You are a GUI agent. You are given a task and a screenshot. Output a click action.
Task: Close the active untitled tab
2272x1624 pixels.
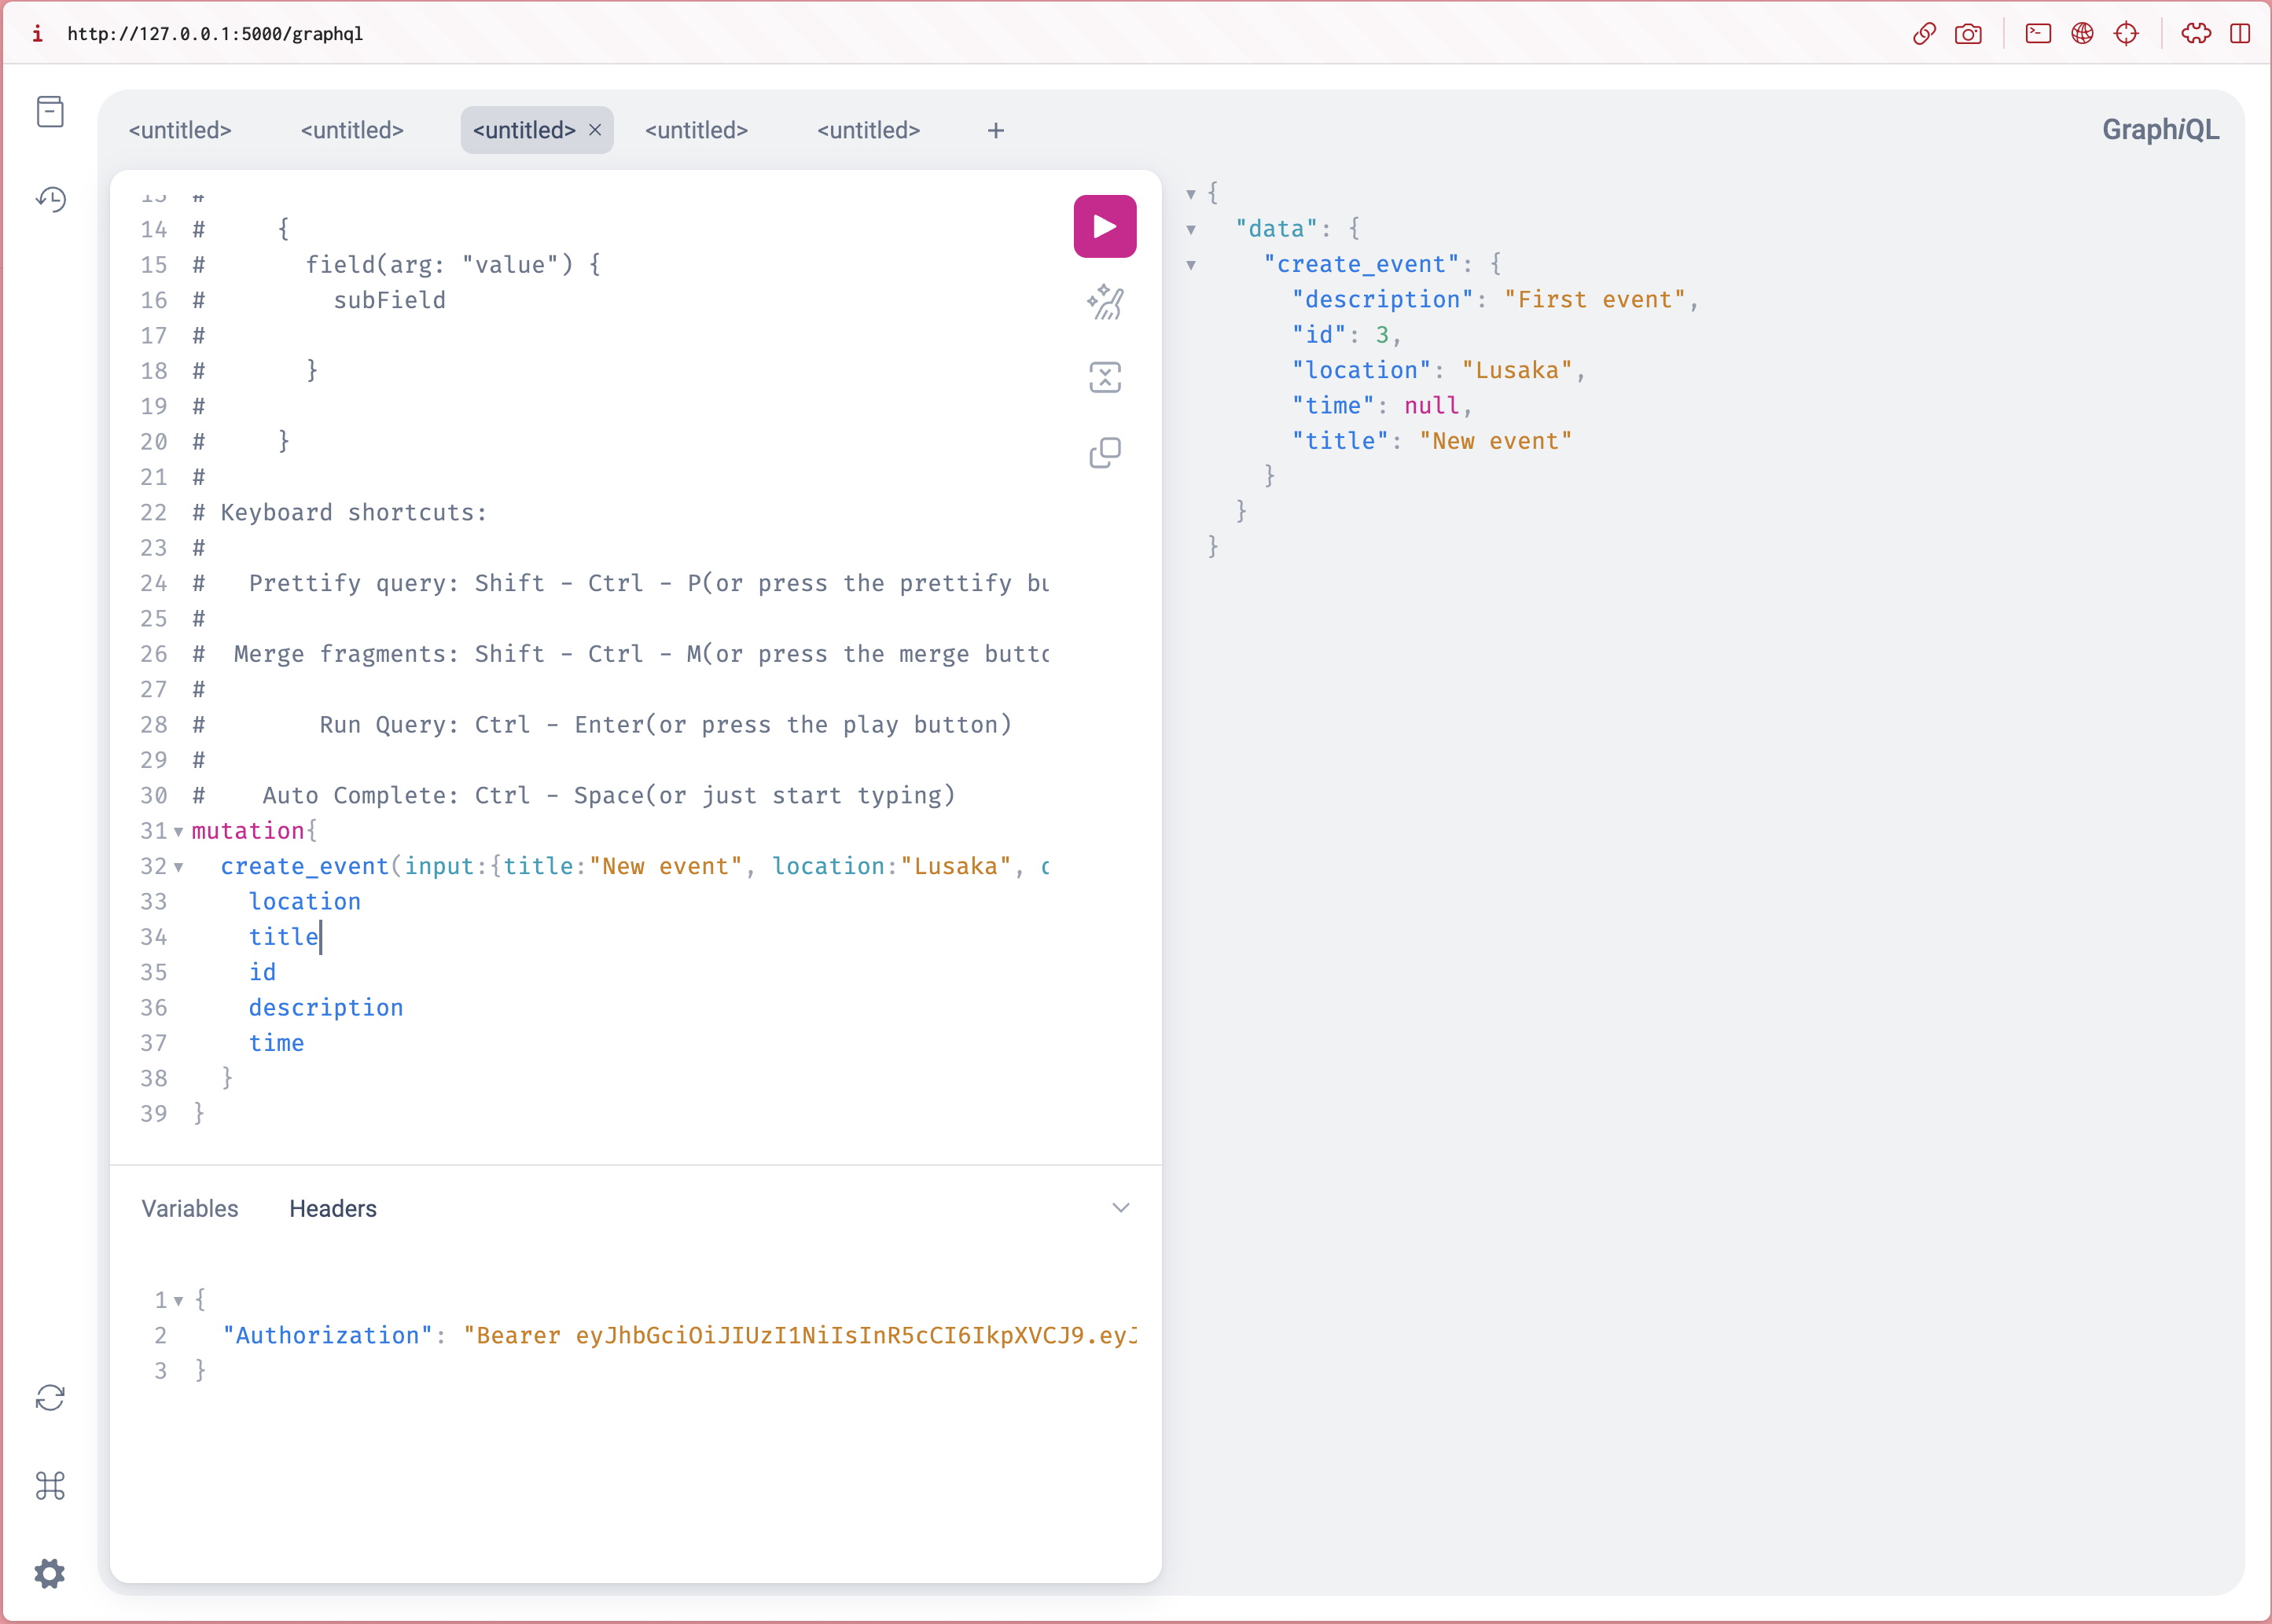[x=595, y=130]
